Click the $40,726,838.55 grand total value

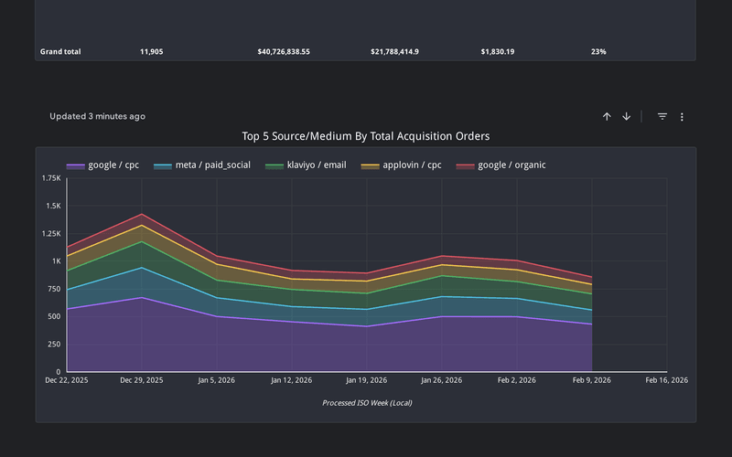click(284, 52)
